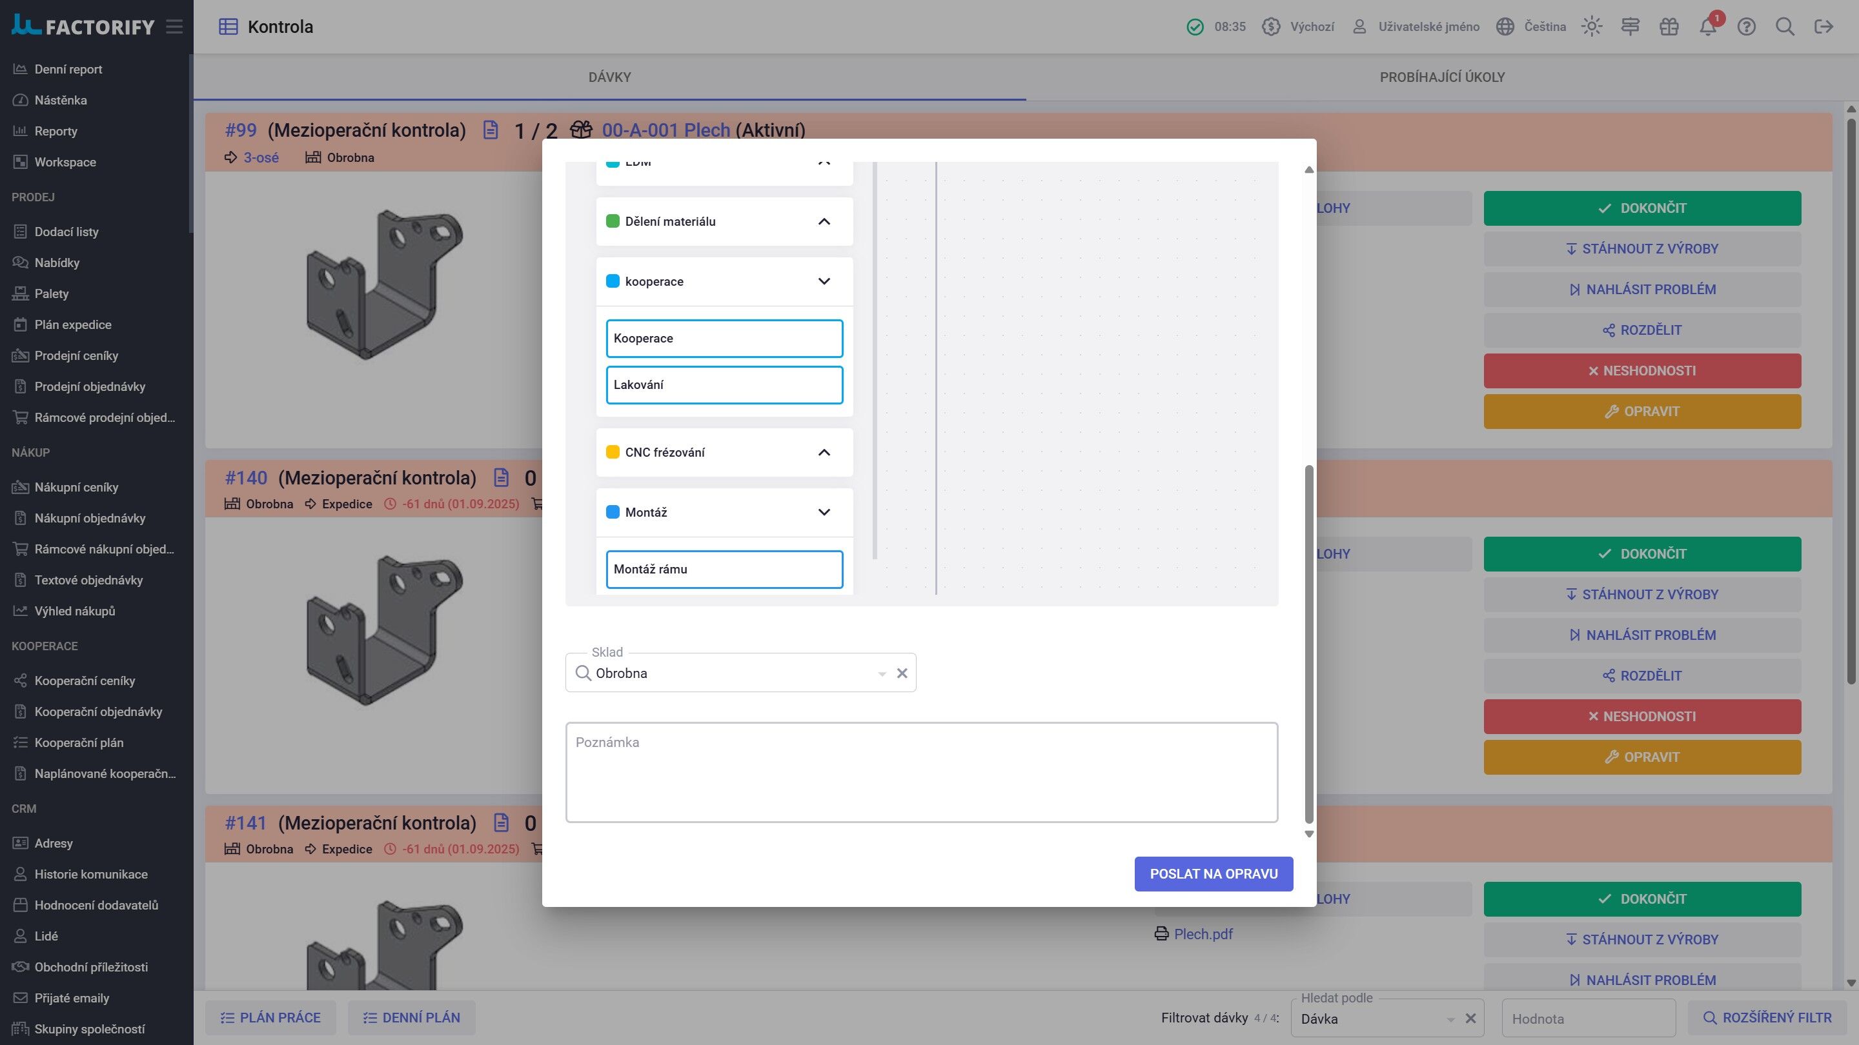This screenshot has height=1045, width=1859.
Task: Expand the Dělení materiálu group
Action: (824, 221)
